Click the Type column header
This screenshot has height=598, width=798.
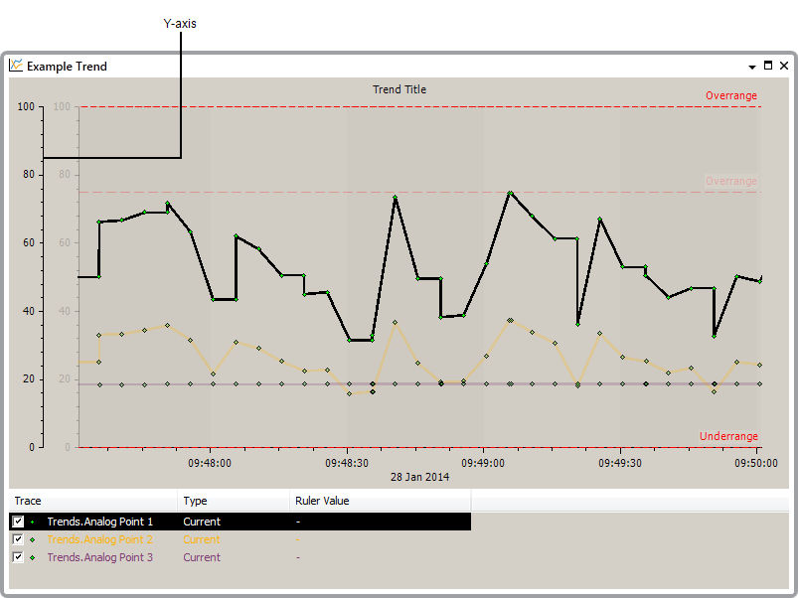point(194,501)
